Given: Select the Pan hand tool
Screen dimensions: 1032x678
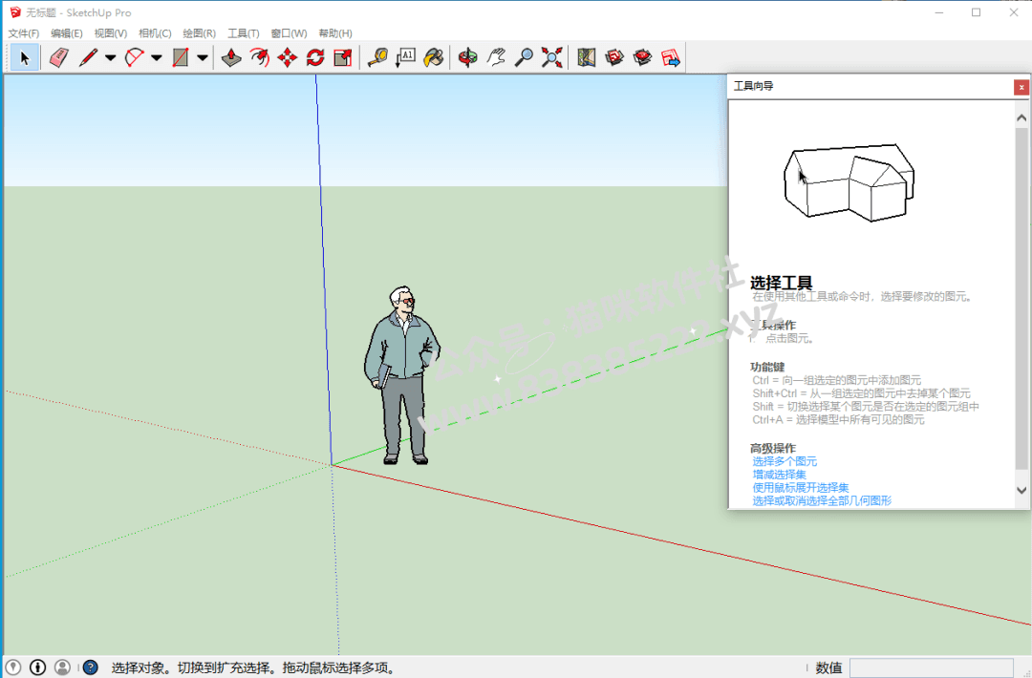Looking at the screenshot, I should (496, 58).
